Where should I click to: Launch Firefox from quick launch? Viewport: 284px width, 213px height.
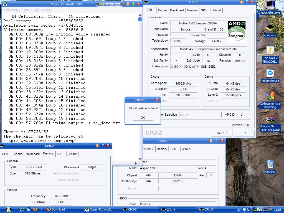pyautogui.click(x=35, y=209)
